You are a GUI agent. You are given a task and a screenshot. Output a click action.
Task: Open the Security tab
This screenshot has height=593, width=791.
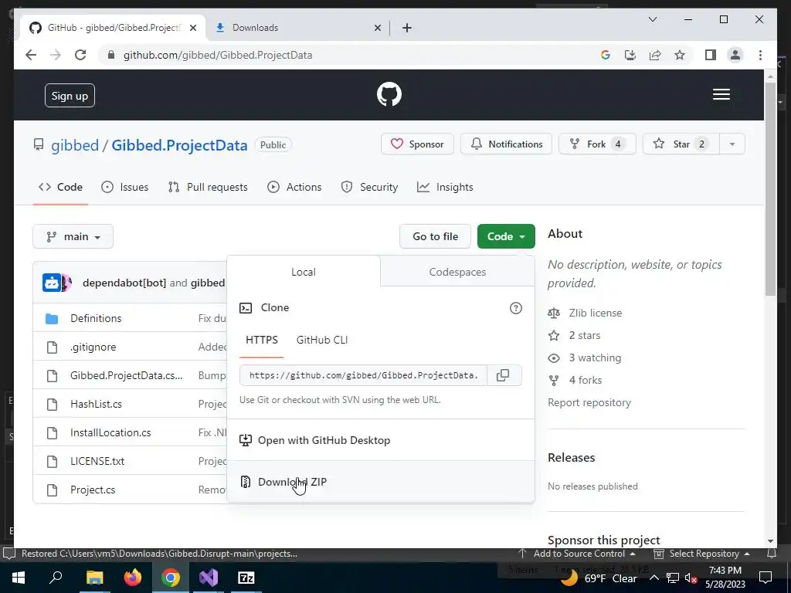(x=369, y=187)
